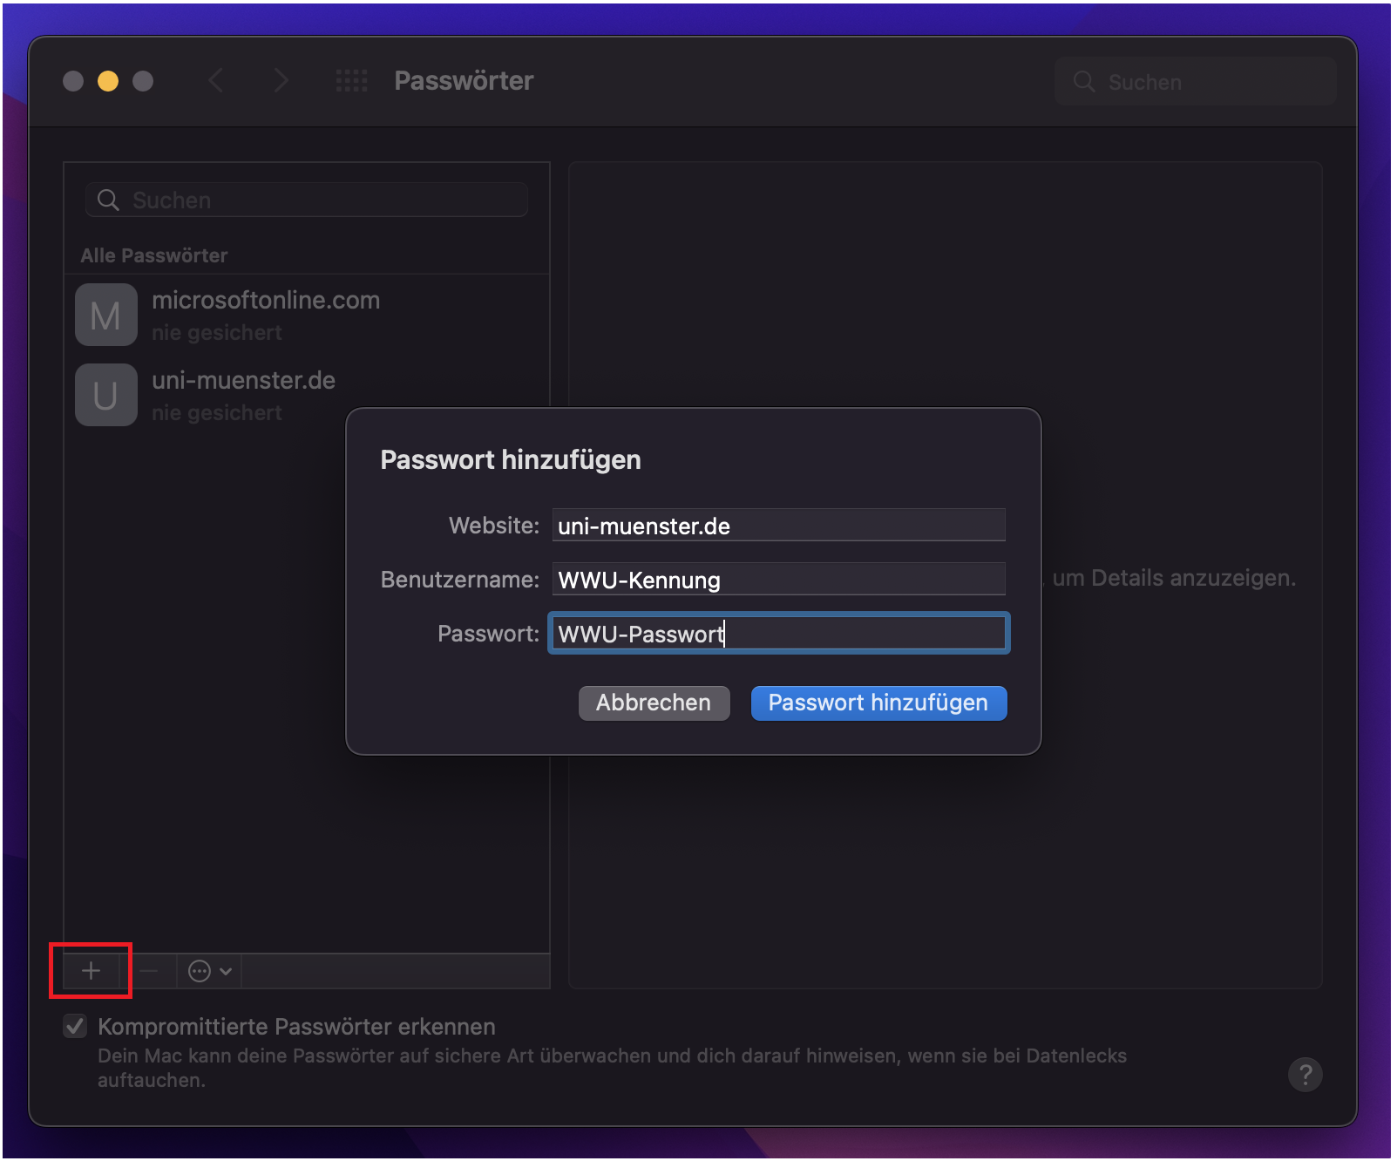Viewport: 1397px width, 1161px height.
Task: Click the chevron next to the ellipsis button
Action: click(x=224, y=970)
